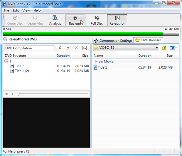Expand the VIDEO_TS folder dropdown
Screen dimensions: 182x156
point(157,48)
